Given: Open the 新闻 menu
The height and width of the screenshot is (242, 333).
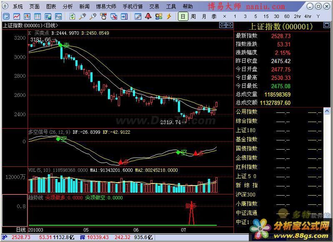Looking at the screenshot, I should 84,7.
